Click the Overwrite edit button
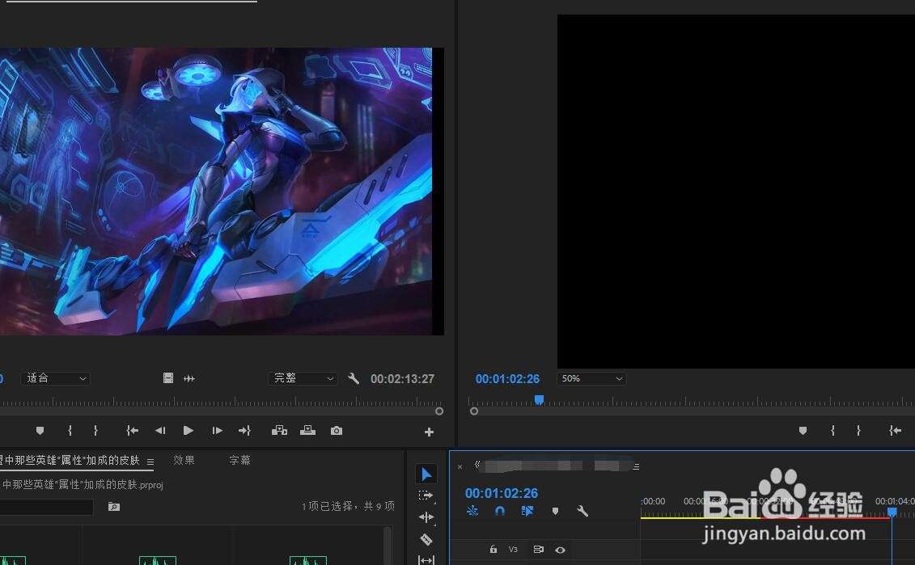 pyautogui.click(x=307, y=430)
